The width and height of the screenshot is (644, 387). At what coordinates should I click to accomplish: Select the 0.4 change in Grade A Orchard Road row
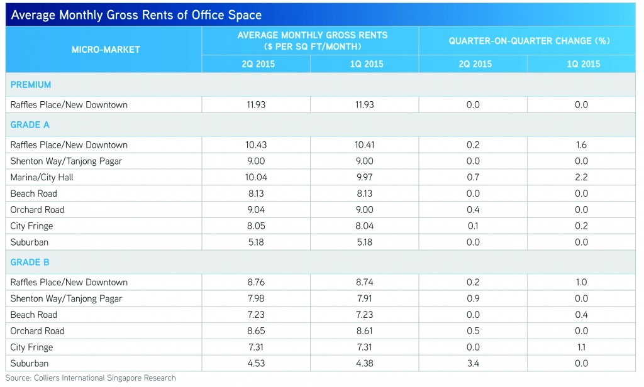click(x=473, y=210)
